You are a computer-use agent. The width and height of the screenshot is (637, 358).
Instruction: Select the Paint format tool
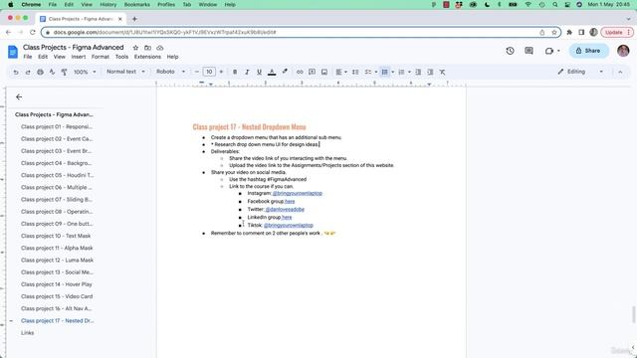click(64, 72)
